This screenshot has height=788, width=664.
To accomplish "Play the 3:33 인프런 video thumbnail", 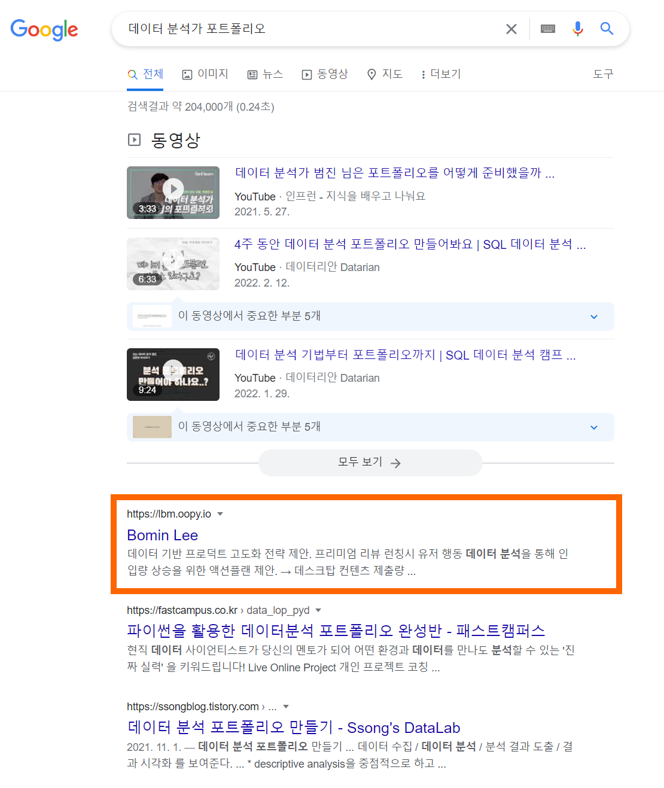I will (x=173, y=193).
